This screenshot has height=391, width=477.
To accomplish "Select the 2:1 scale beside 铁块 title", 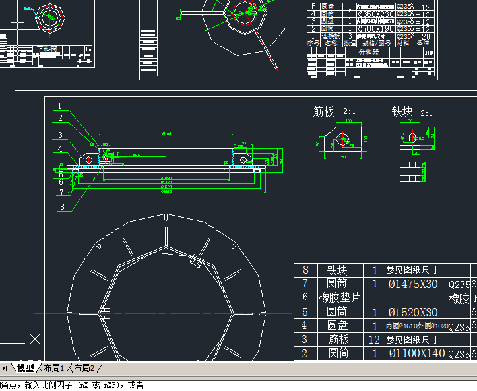I will pos(426,113).
